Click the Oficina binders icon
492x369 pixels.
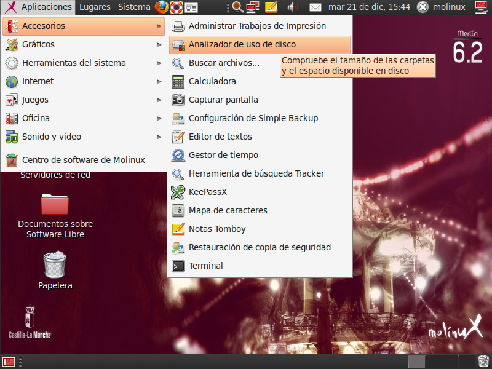tap(12, 119)
